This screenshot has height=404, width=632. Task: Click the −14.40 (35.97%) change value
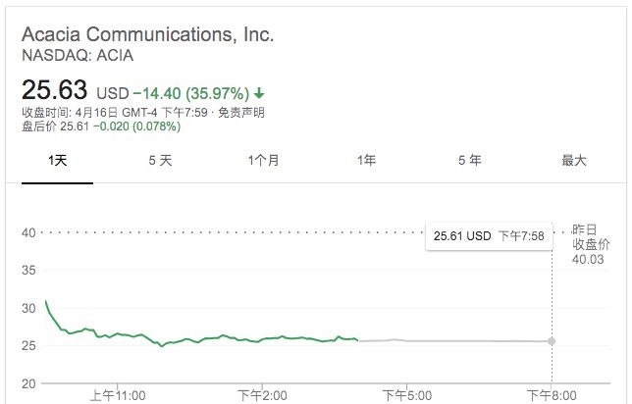pyautogui.click(x=191, y=93)
